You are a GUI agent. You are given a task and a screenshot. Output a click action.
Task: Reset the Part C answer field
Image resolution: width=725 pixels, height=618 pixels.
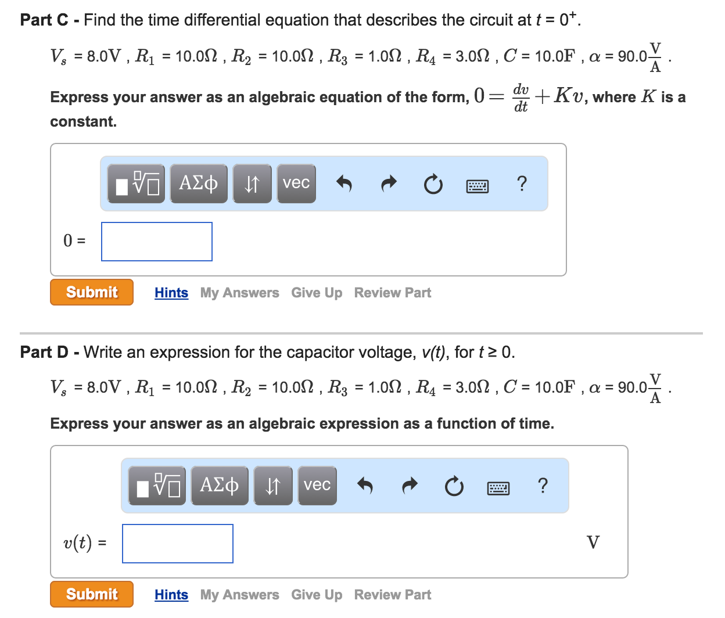tap(433, 185)
